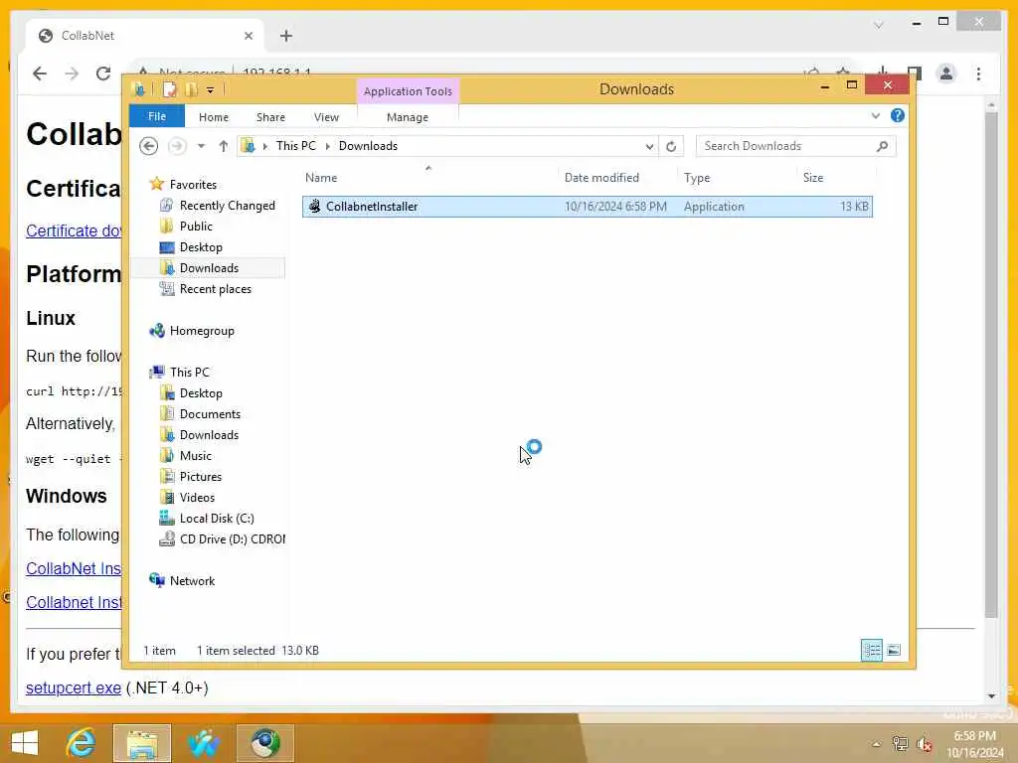Select Network in navigation pane
The image size is (1018, 763).
click(192, 581)
